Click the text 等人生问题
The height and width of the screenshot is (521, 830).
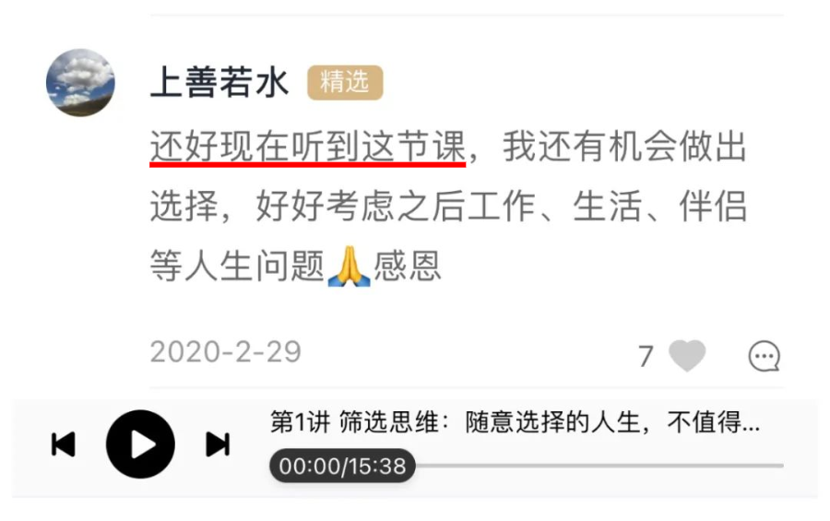click(237, 266)
